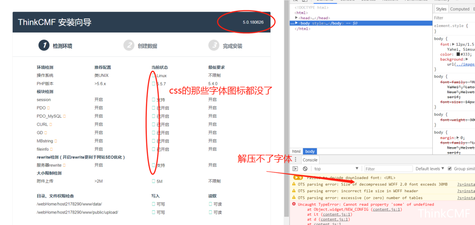Expand the margin shorthand property triangle
The height and width of the screenshot is (225, 475).
(458, 138)
